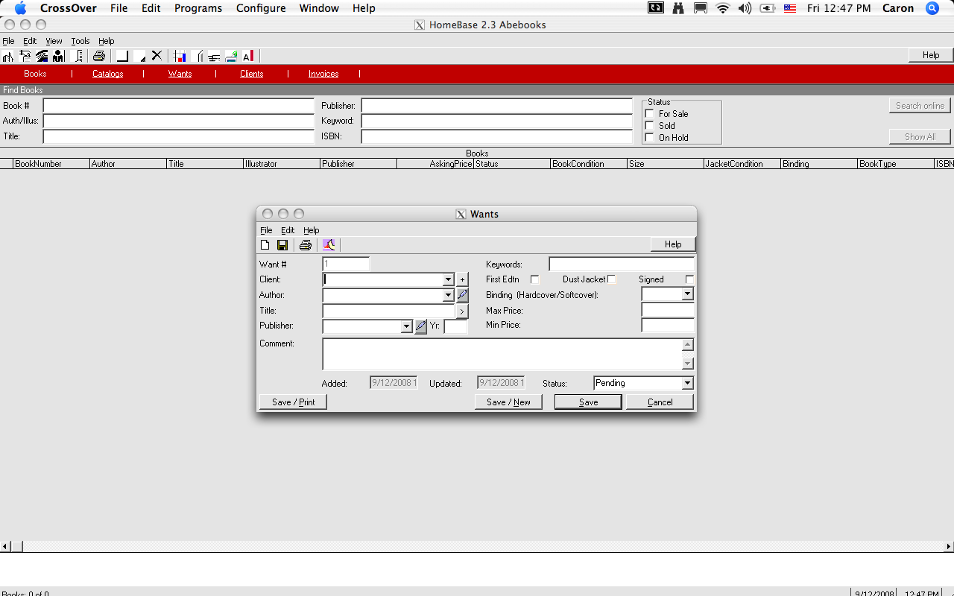Tick the Dust Jacket checkbox
This screenshot has height=596, width=954.
pos(612,279)
